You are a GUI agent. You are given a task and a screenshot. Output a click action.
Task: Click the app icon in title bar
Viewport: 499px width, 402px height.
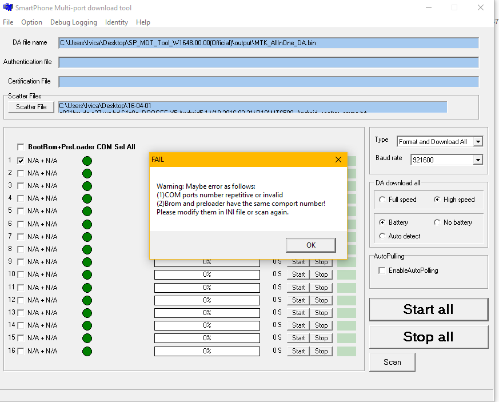(x=7, y=7)
